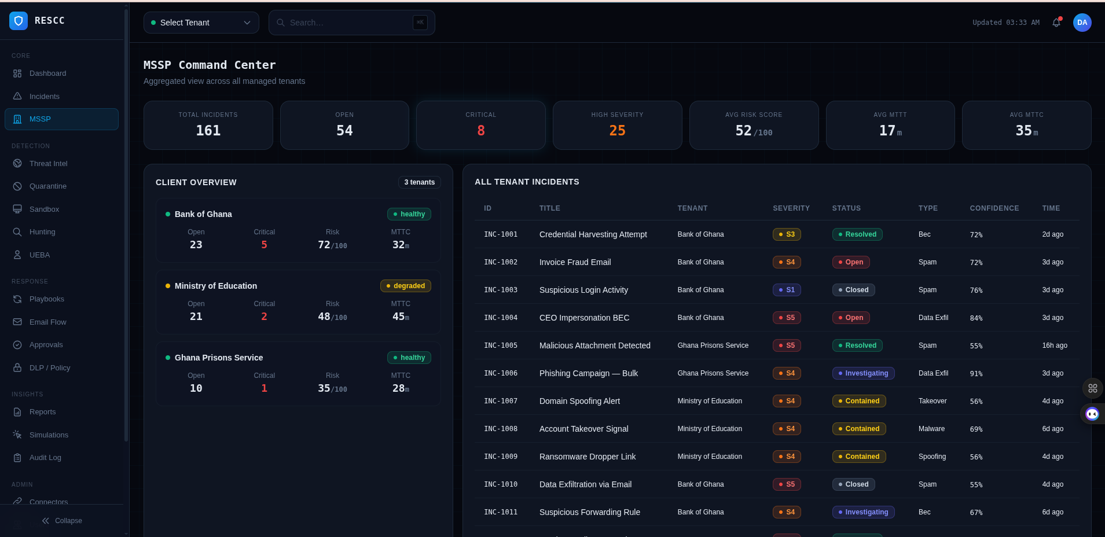Open the UEBA analytics view
This screenshot has height=537, width=1105.
(39, 255)
